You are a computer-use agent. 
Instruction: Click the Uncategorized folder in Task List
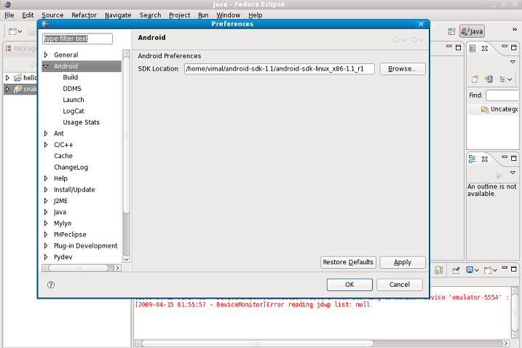click(499, 109)
